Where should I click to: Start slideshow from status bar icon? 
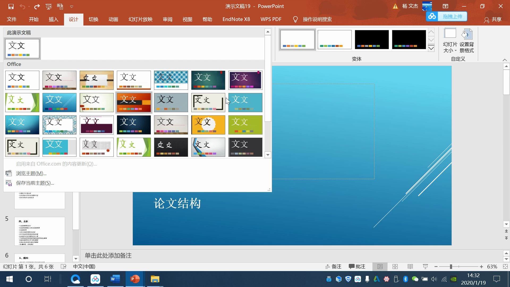tap(425, 267)
